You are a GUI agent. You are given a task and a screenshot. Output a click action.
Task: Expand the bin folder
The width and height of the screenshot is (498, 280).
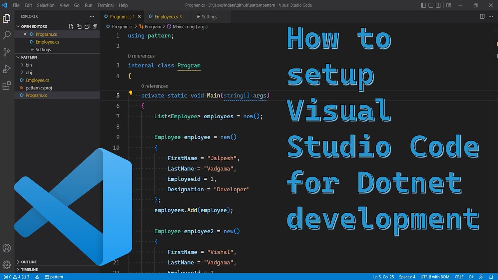[57, 65]
